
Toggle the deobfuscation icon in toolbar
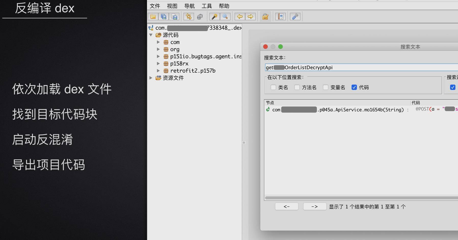pyautogui.click(x=265, y=17)
